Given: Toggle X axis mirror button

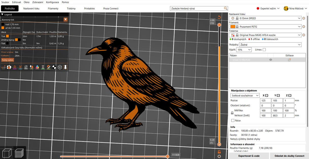Looking at the screenshot, I should (267, 95).
